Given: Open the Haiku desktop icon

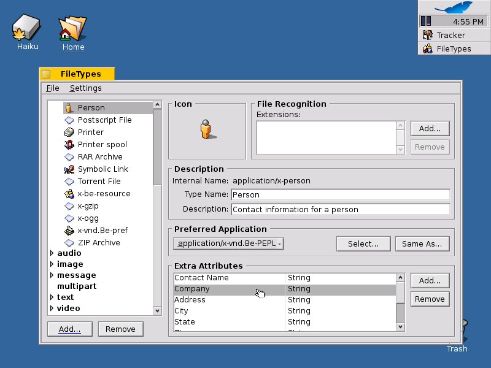Looking at the screenshot, I should pos(26,26).
